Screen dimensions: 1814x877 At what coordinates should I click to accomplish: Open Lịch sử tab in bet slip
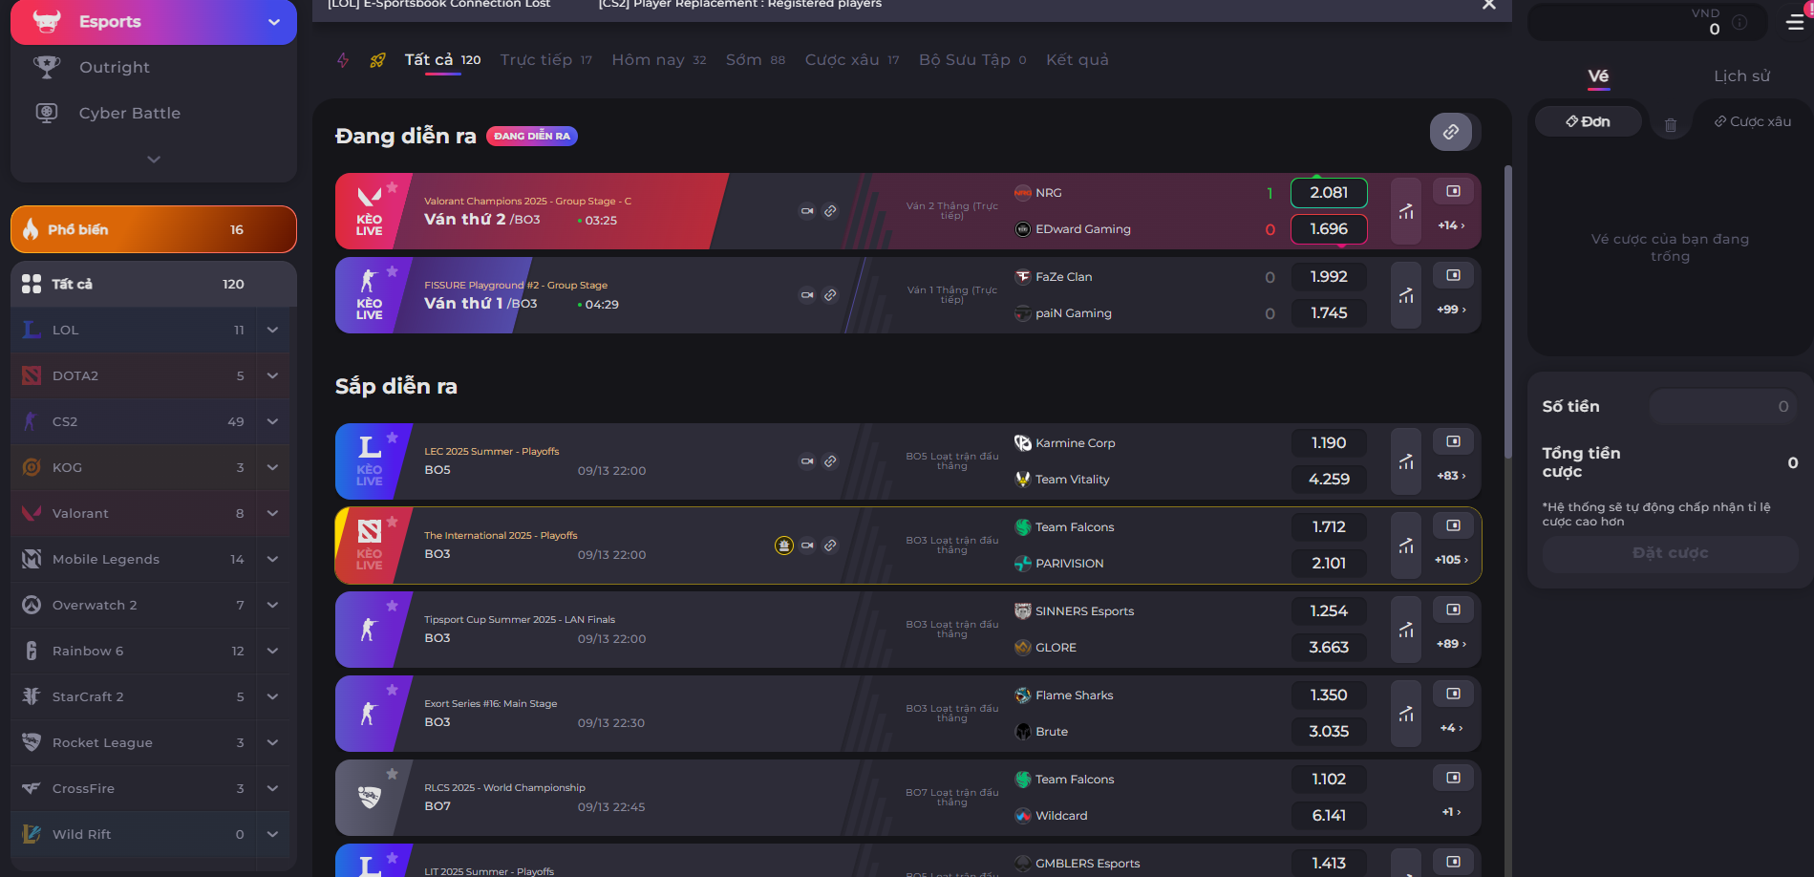coord(1741,76)
